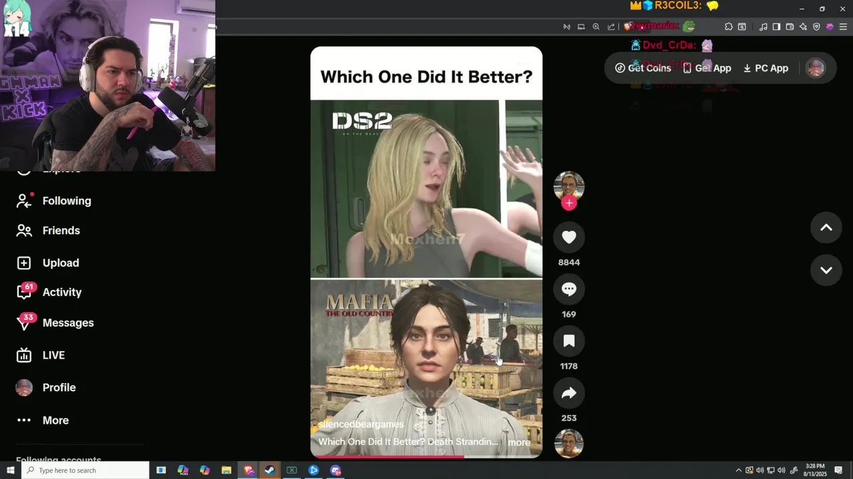
Task: Expand the video caption with 'more'
Action: 519,442
